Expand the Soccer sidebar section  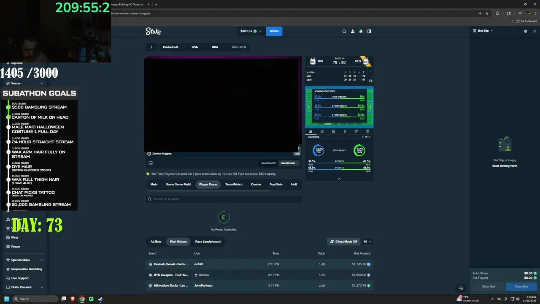coord(24,83)
